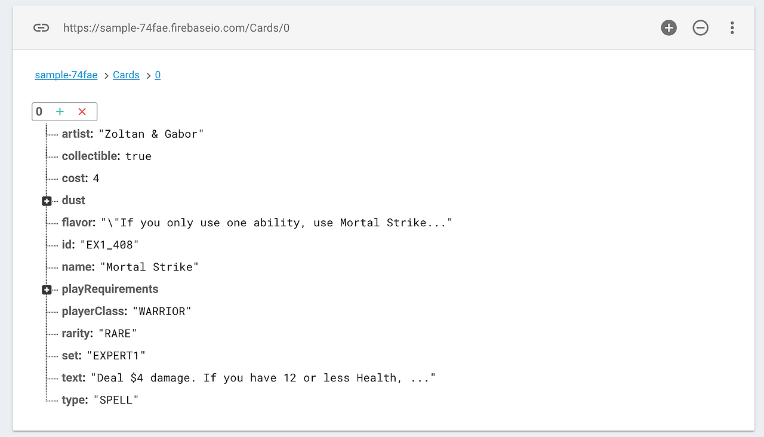
Task: Select the database URL text field
Action: tap(177, 27)
